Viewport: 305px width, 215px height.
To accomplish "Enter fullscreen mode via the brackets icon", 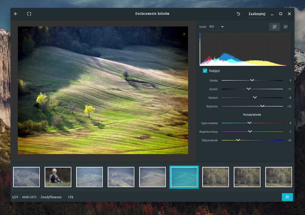I will 29,14.
